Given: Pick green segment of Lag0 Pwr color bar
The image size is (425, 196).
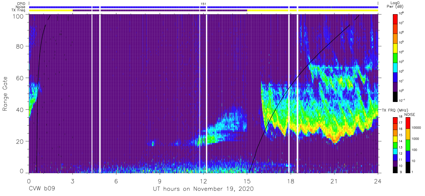Looking at the screenshot, I should click(x=396, y=57).
